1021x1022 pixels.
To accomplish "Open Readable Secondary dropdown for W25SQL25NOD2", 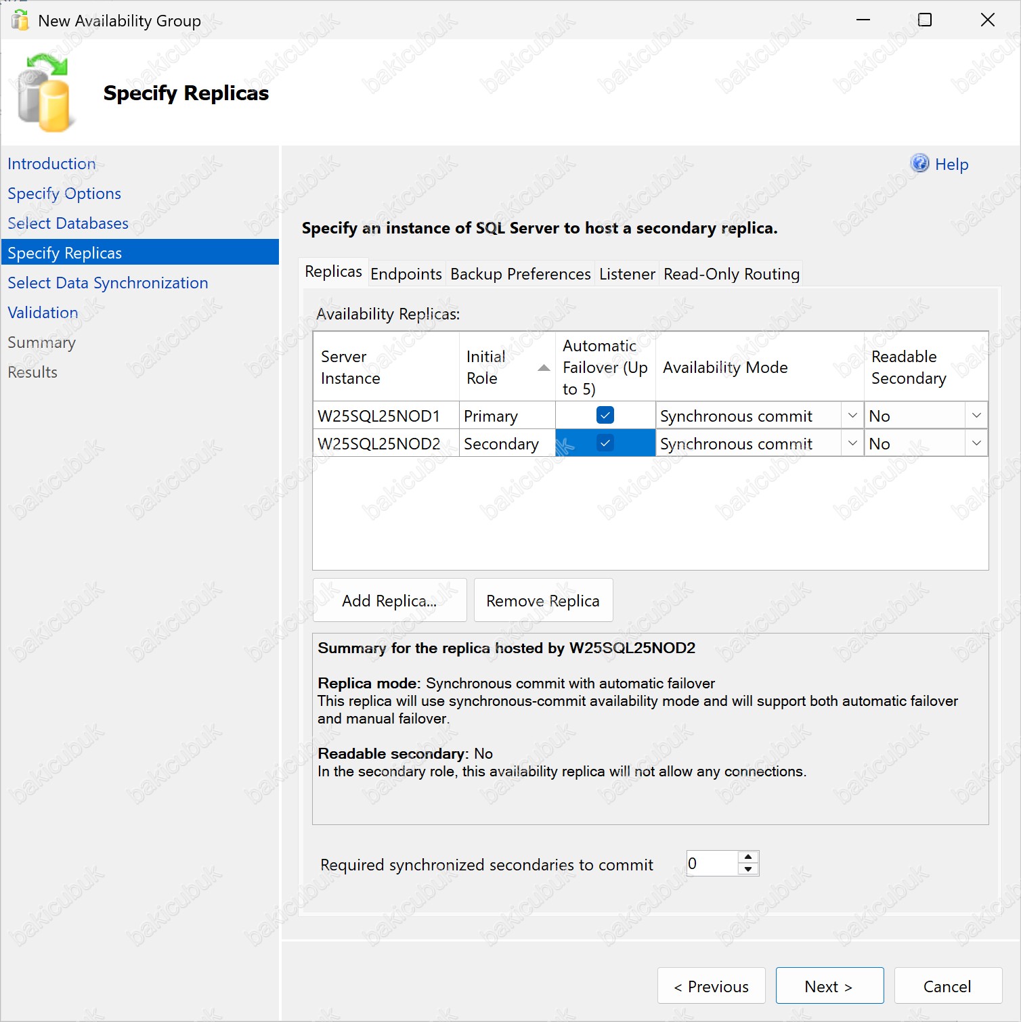I will point(976,443).
